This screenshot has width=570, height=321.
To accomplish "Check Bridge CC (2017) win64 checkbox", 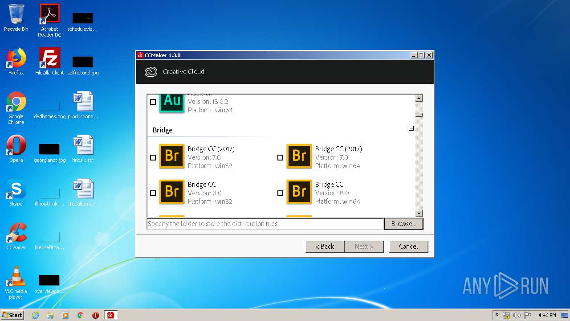I will coord(281,157).
